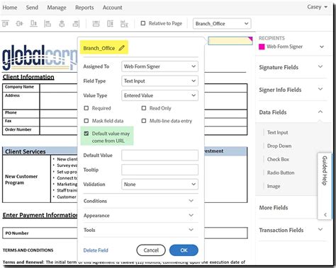The height and width of the screenshot is (268, 336).
Task: Check the Mask field data option
Action: [86, 121]
